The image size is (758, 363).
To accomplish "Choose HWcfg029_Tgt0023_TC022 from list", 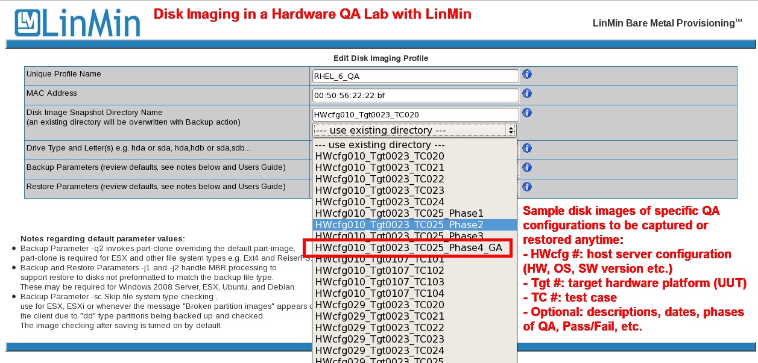I will point(414,328).
